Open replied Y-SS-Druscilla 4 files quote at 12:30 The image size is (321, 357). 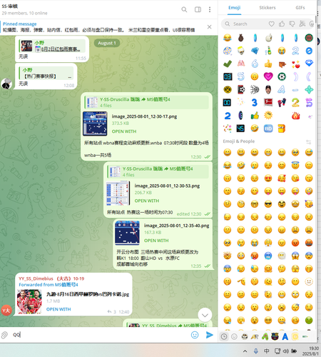pos(146,102)
